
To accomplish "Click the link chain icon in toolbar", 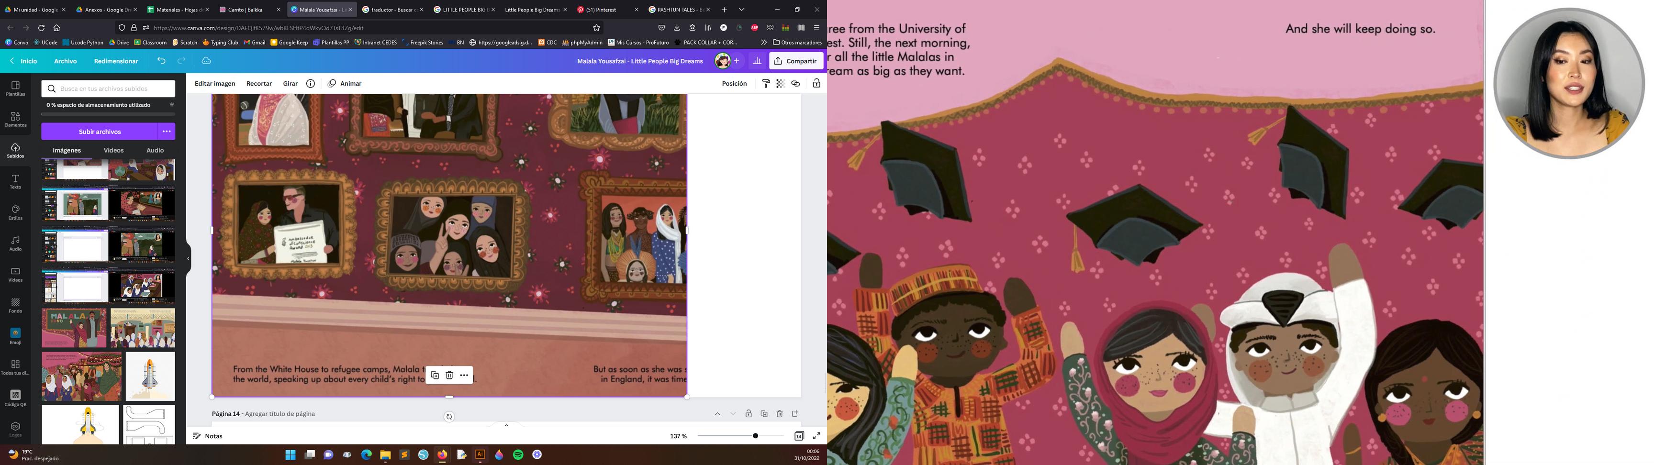I will pyautogui.click(x=795, y=84).
